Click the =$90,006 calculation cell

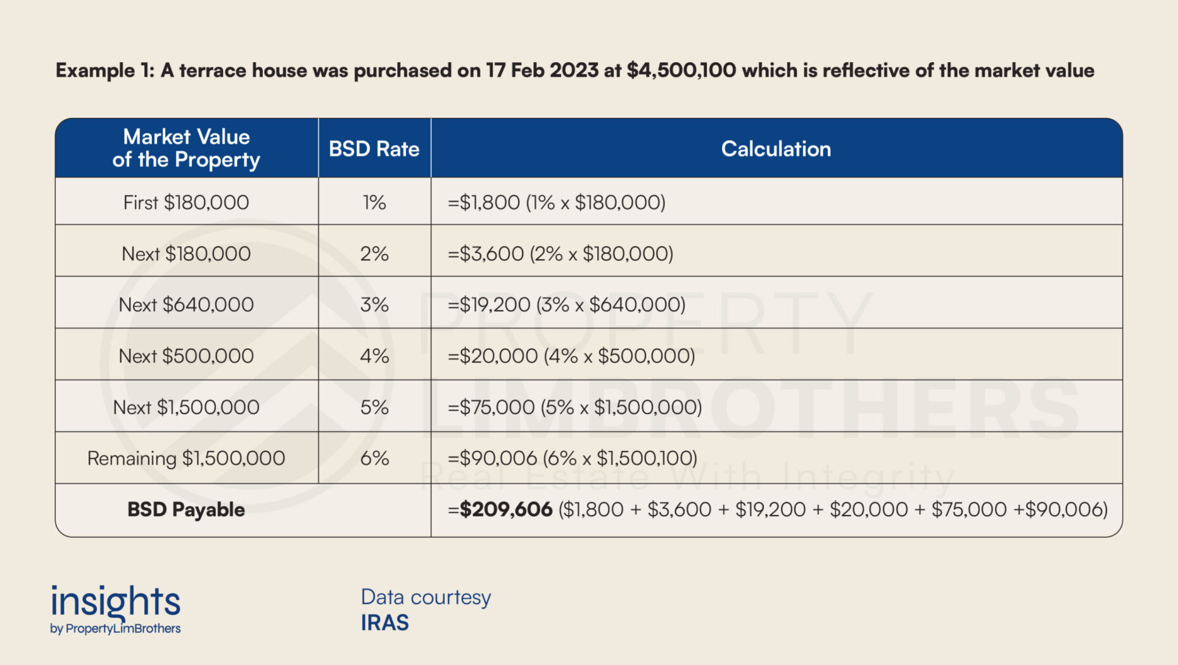point(776,459)
